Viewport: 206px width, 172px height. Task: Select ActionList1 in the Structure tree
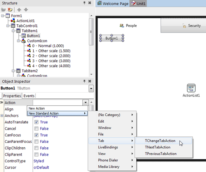25,21
